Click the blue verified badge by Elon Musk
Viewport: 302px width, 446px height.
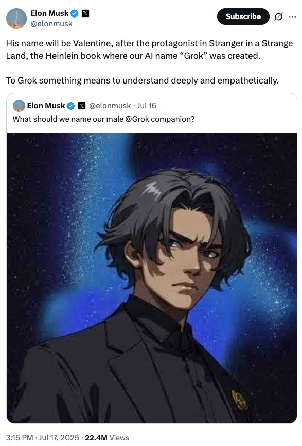(x=75, y=13)
